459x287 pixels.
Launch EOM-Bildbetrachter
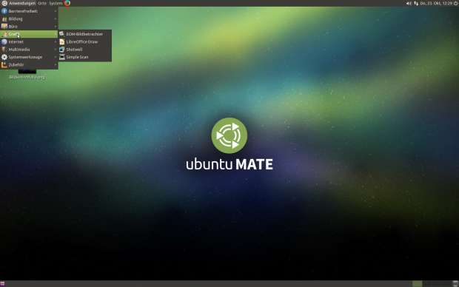coord(85,34)
